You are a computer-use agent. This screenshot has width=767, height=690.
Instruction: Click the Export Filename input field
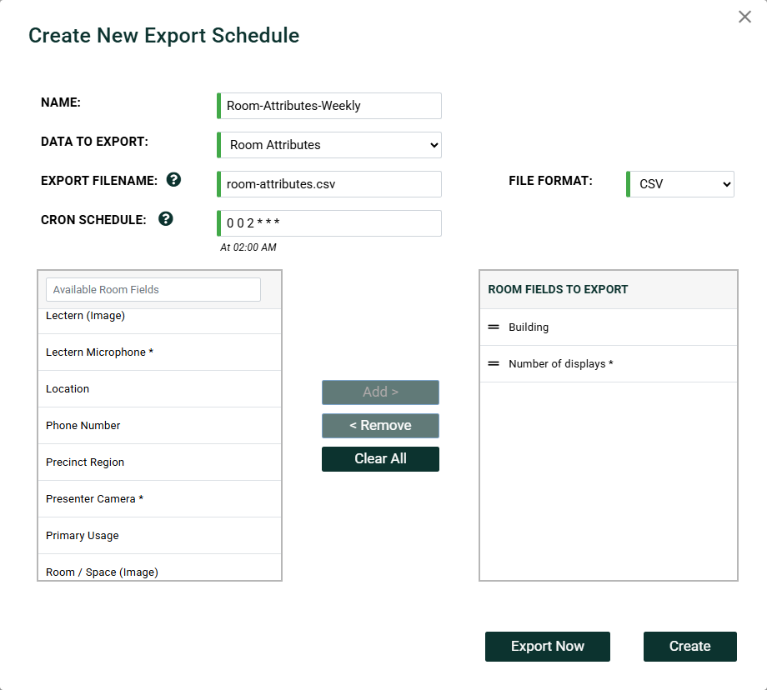click(329, 184)
